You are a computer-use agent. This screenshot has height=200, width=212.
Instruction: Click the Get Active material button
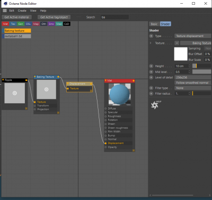16,17
